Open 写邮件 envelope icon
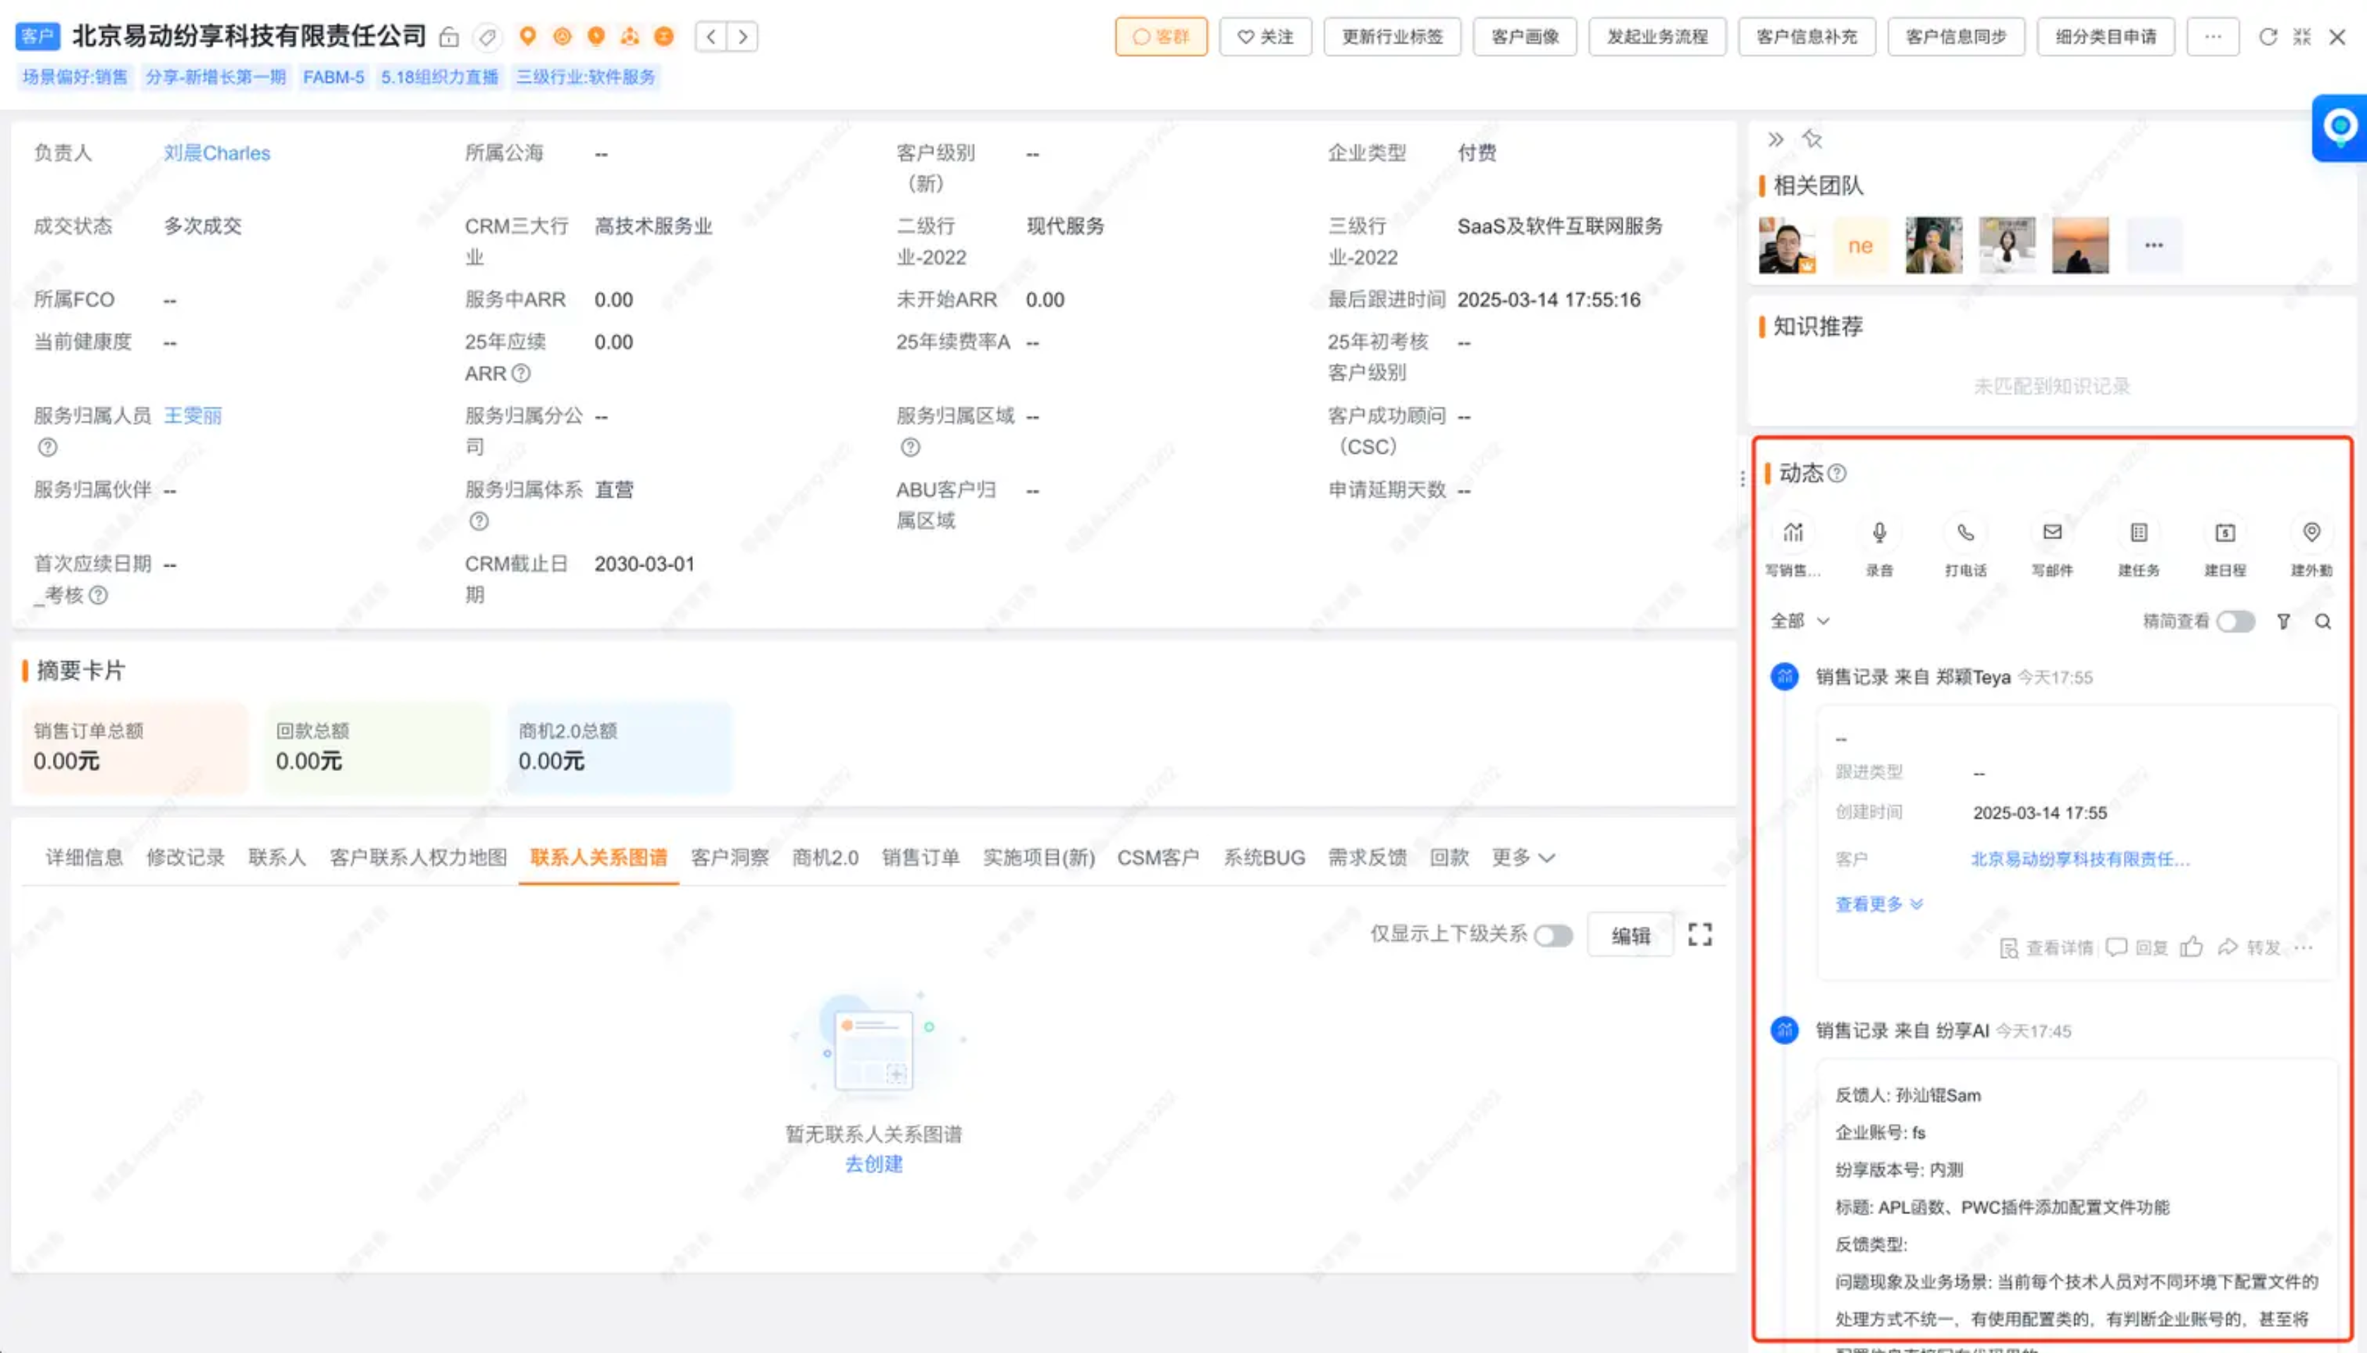The image size is (2367, 1353). (x=2052, y=533)
